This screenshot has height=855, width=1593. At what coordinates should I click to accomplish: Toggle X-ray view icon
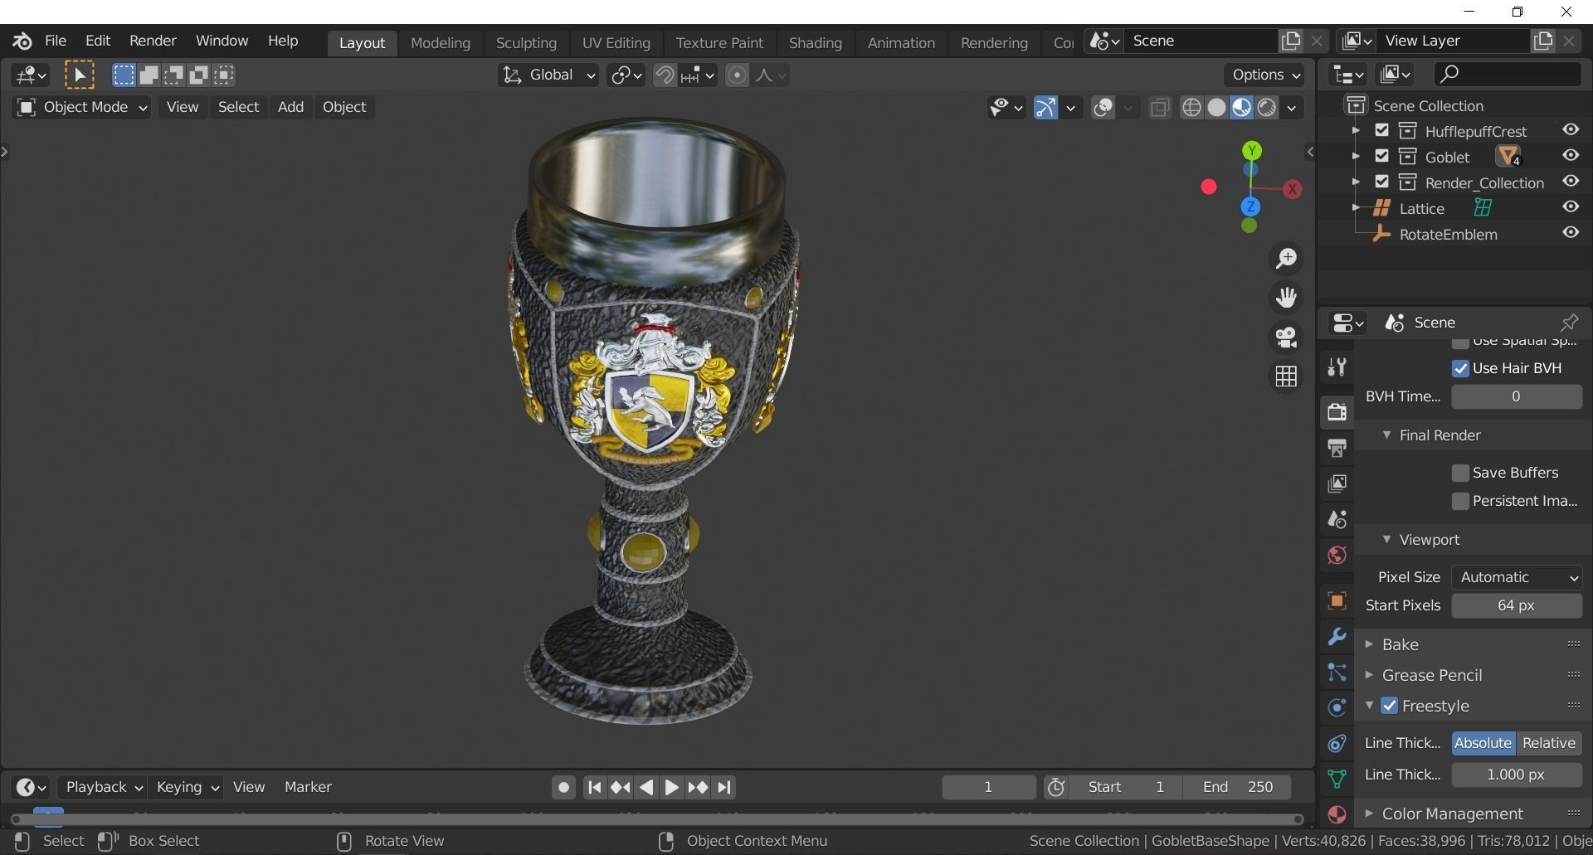point(1160,108)
